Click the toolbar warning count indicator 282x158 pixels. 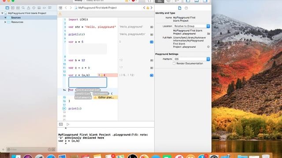click(127, 1)
